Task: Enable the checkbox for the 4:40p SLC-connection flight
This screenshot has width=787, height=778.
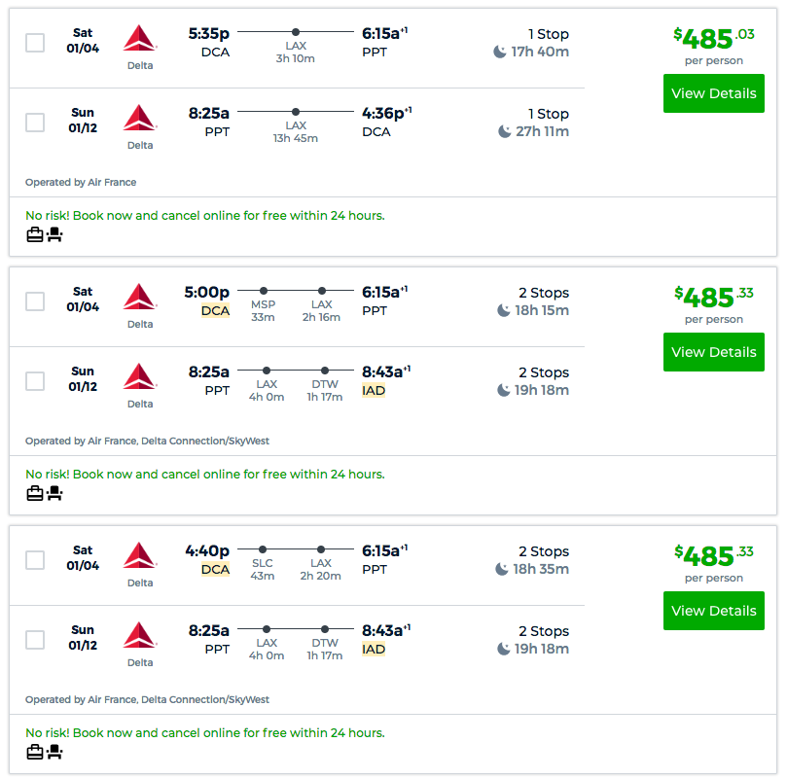Action: [35, 560]
